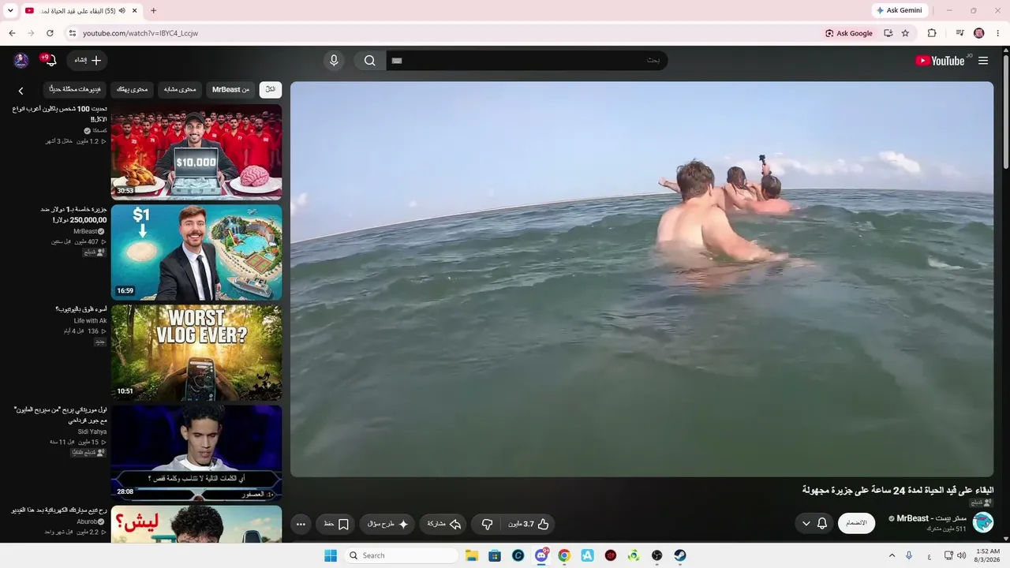Open the ليش؟ video thumbnail

tap(196, 525)
